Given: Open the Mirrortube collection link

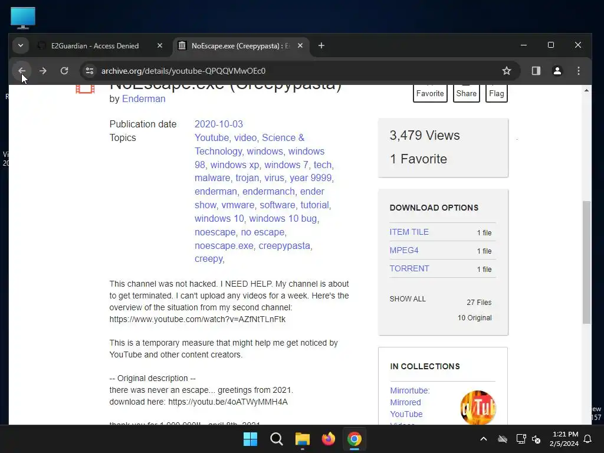Looking at the screenshot, I should pos(410,402).
